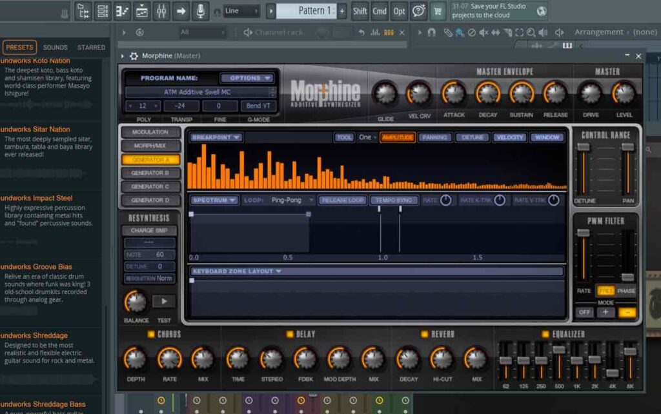Open the Ping-Pong loop mode dropdown
Viewport: 661px width, 414px height.
point(292,201)
